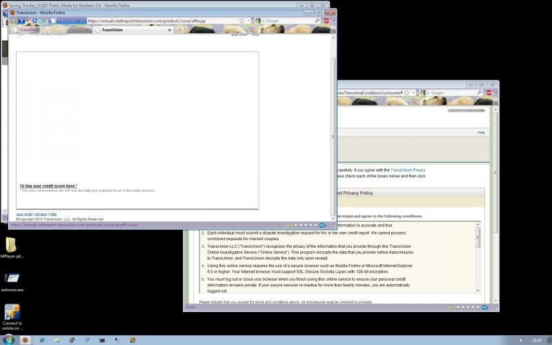Open the Connect to carlota shortcut

(x=12, y=314)
